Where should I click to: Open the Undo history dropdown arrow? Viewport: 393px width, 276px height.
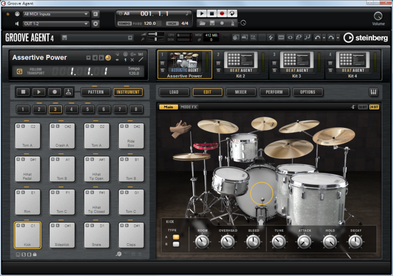point(324,38)
